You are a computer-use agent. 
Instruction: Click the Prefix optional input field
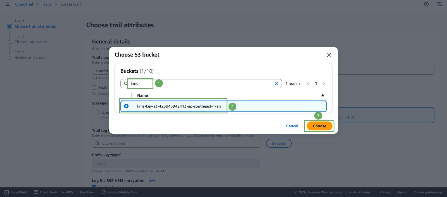pyautogui.click(x=176, y=163)
